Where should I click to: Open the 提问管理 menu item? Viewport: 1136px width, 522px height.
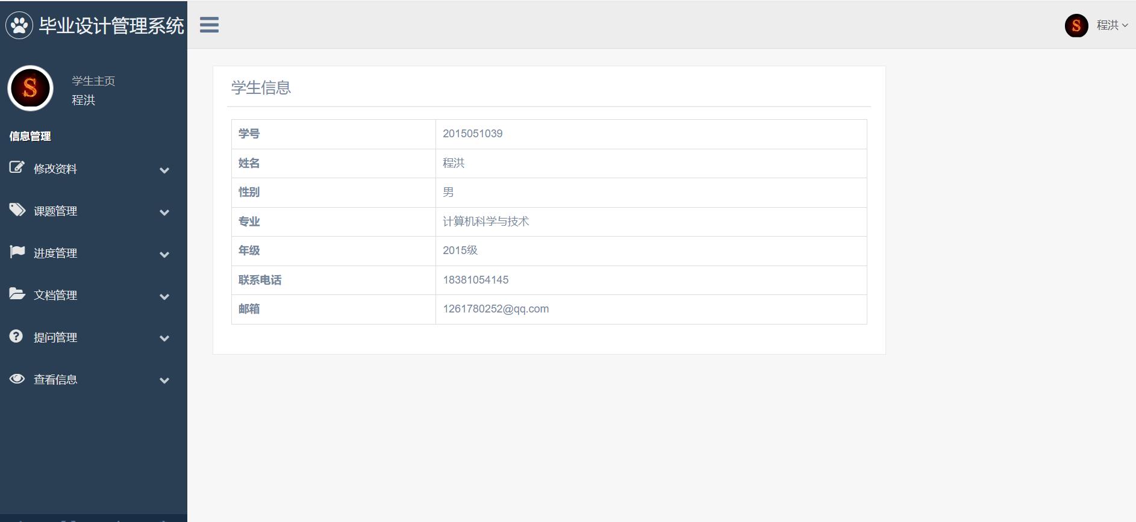(x=55, y=338)
